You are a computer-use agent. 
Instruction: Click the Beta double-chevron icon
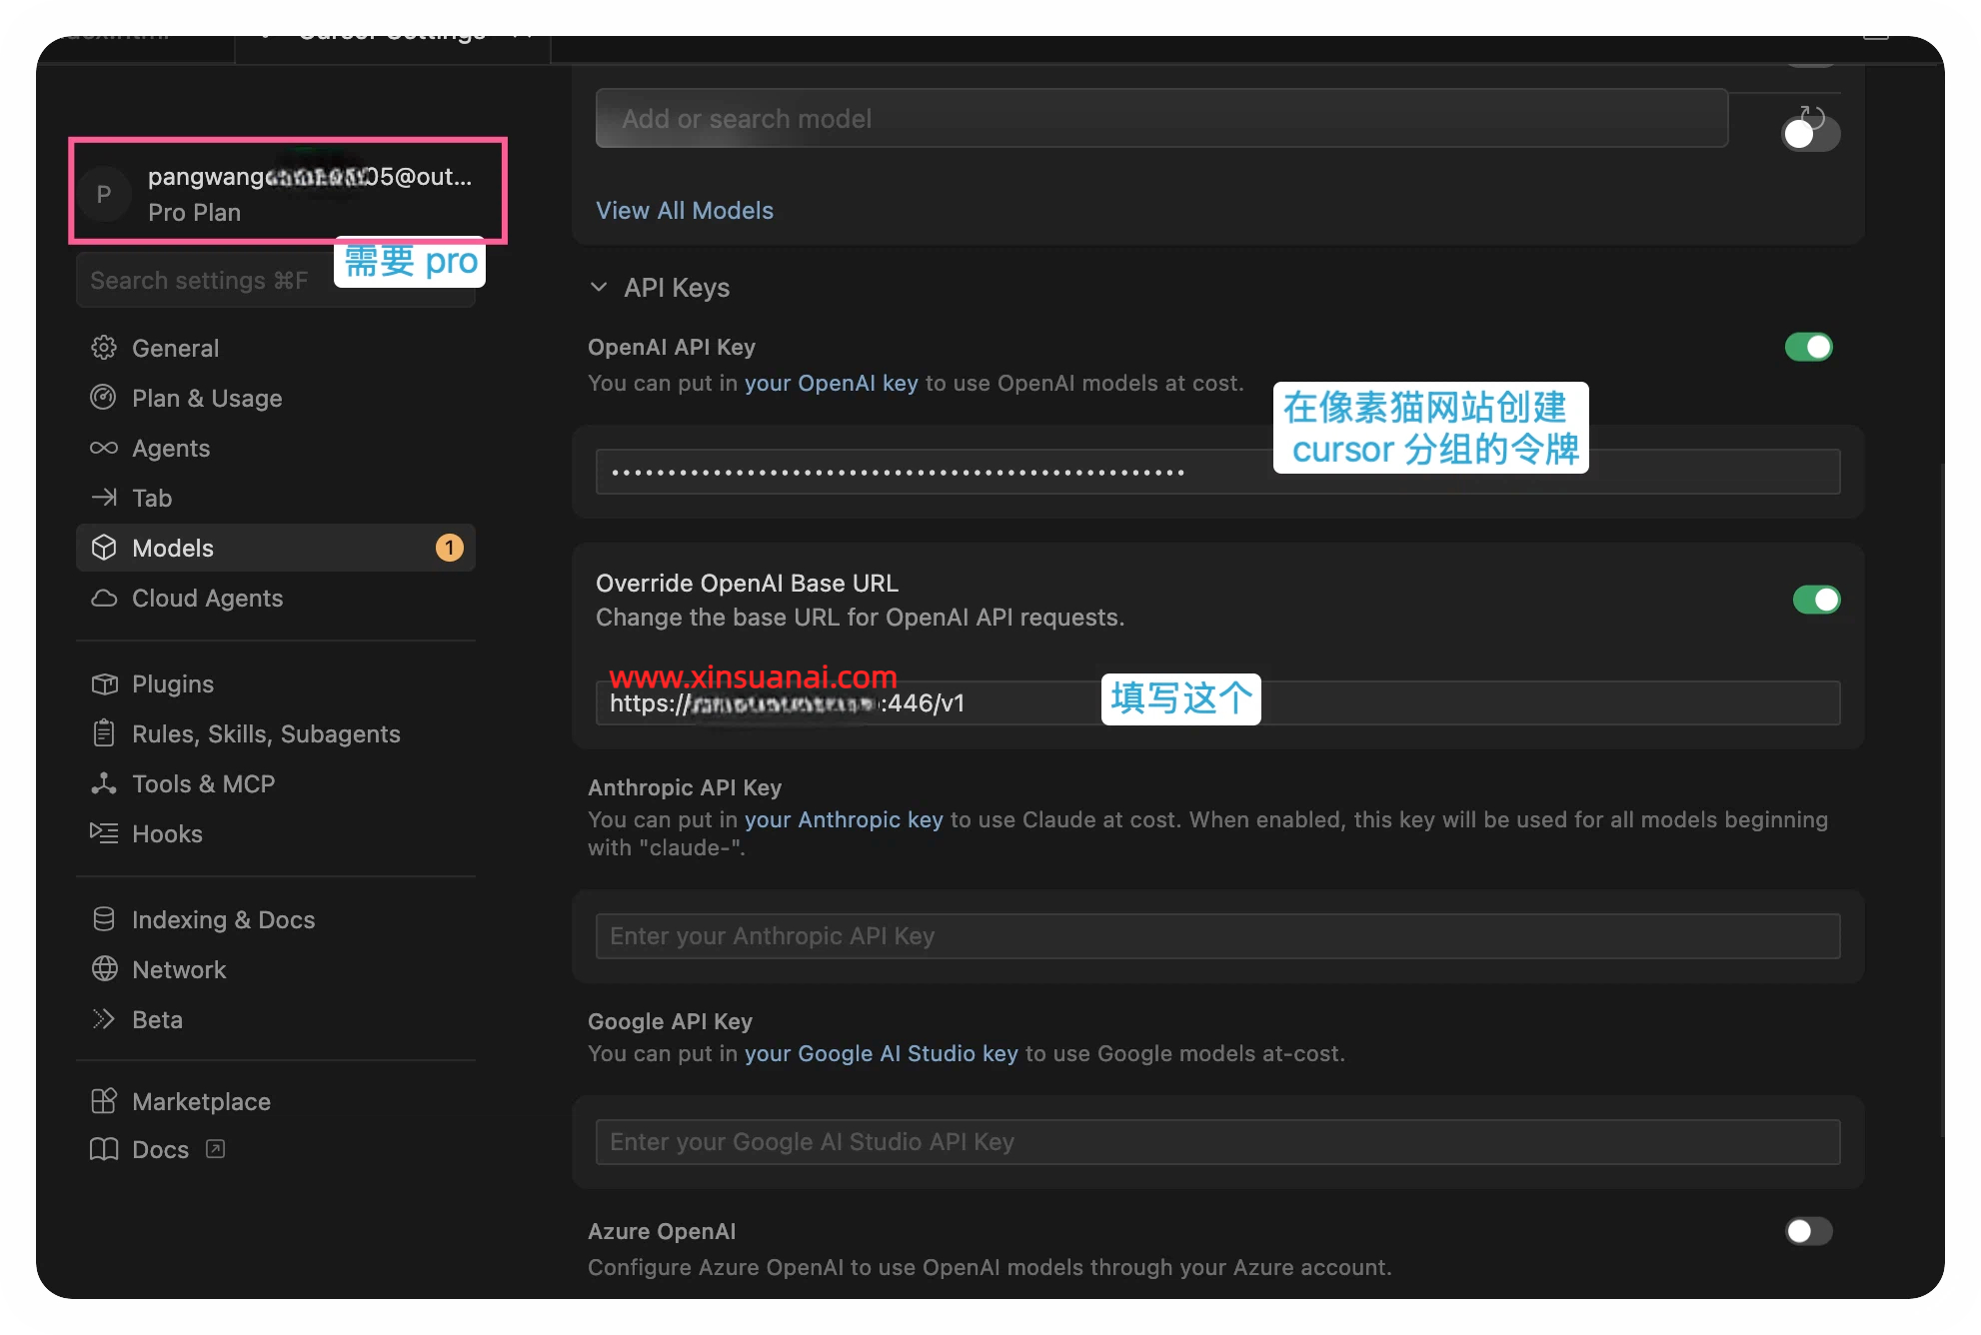tap(104, 1019)
